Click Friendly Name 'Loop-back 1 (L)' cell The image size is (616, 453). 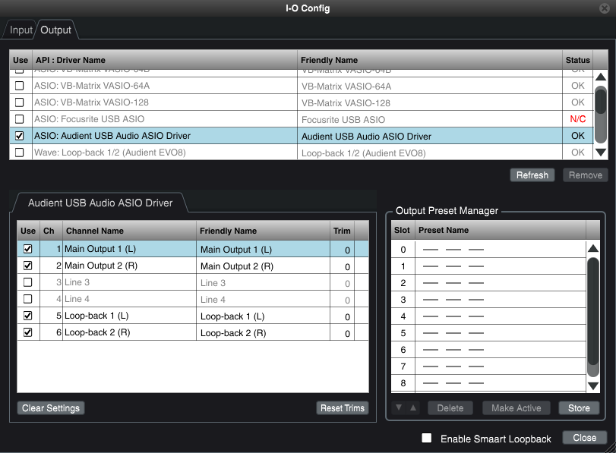tap(263, 316)
